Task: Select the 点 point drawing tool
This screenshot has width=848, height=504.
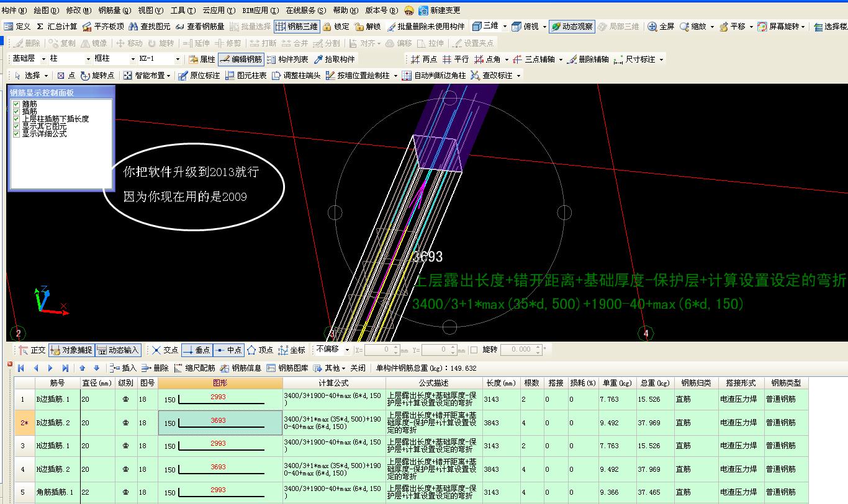Action: (66, 76)
